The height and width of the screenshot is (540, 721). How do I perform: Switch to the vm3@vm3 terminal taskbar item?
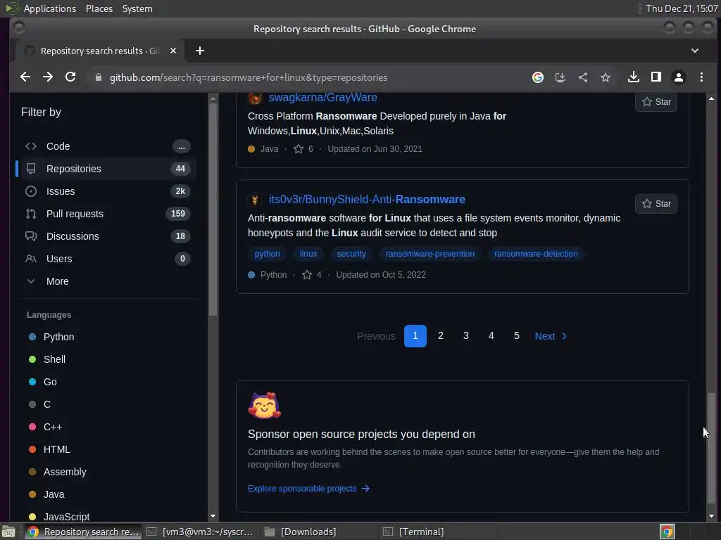[x=201, y=532]
